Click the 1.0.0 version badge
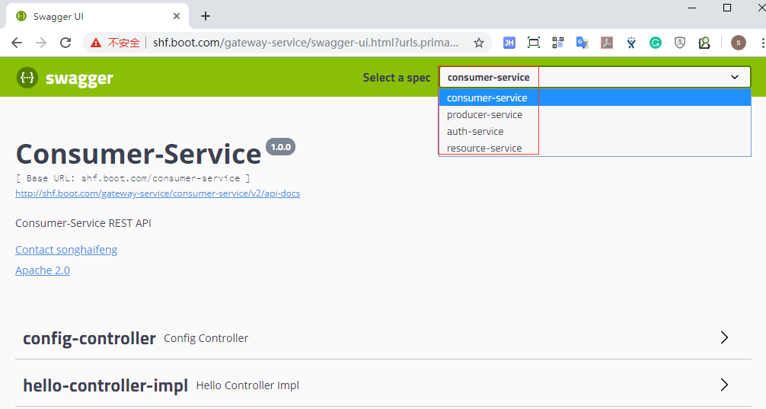 pos(280,147)
